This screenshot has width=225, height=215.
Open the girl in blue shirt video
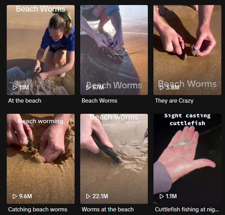41,50
